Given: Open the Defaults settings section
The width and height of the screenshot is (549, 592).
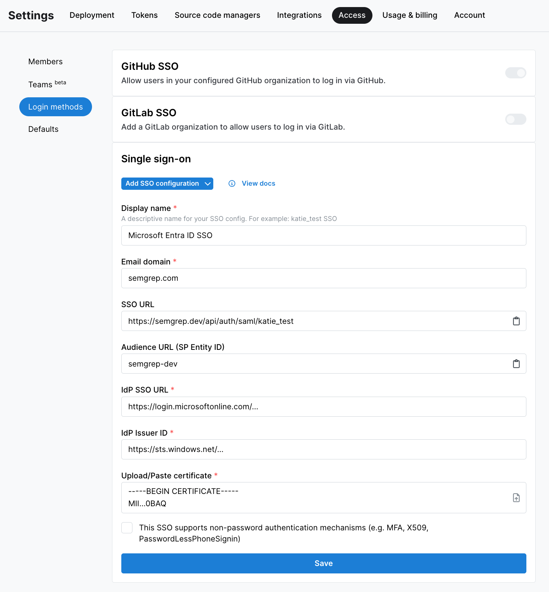Looking at the screenshot, I should (x=43, y=129).
